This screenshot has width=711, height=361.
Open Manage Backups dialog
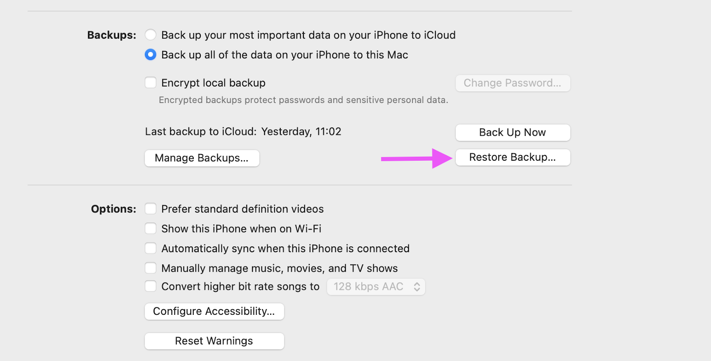click(202, 158)
